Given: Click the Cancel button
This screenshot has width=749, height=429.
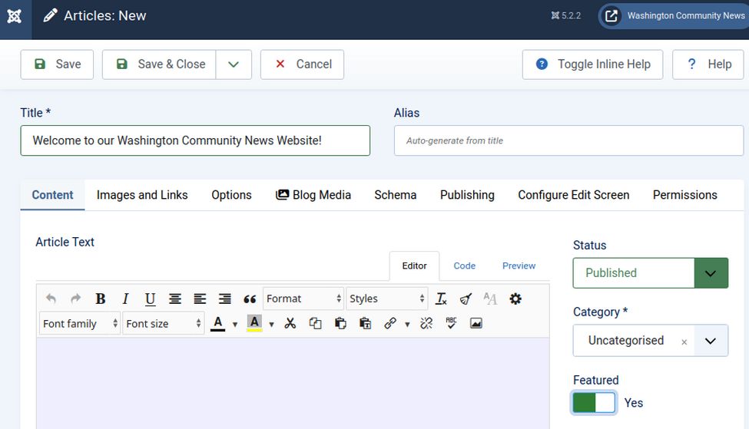Looking at the screenshot, I should [302, 64].
